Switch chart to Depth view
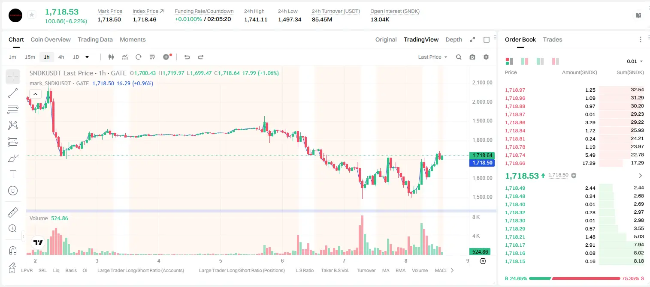The width and height of the screenshot is (650, 287). [x=453, y=39]
